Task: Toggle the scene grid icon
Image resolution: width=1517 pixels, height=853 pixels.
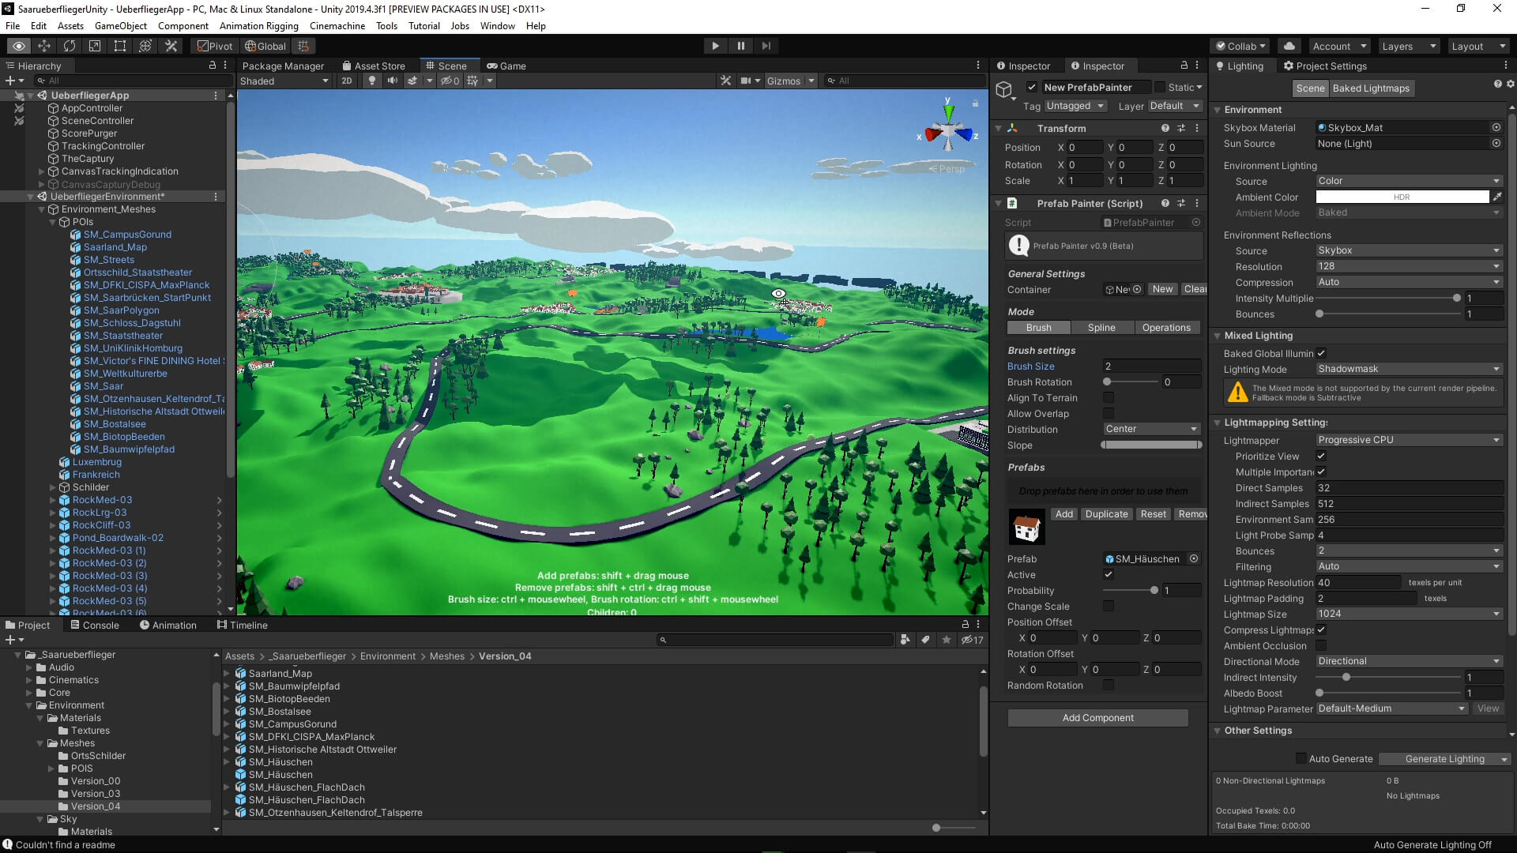Action: tap(472, 81)
